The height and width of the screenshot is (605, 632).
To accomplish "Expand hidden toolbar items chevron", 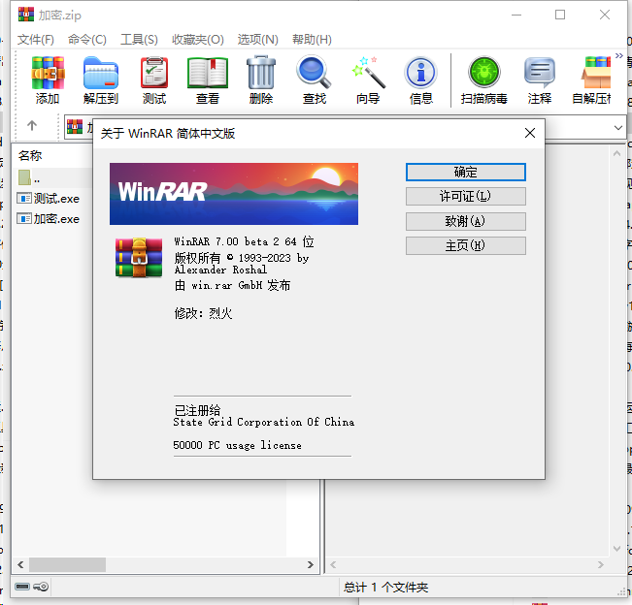I will [618, 55].
